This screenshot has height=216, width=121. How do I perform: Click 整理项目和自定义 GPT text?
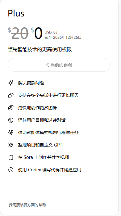click(40, 145)
